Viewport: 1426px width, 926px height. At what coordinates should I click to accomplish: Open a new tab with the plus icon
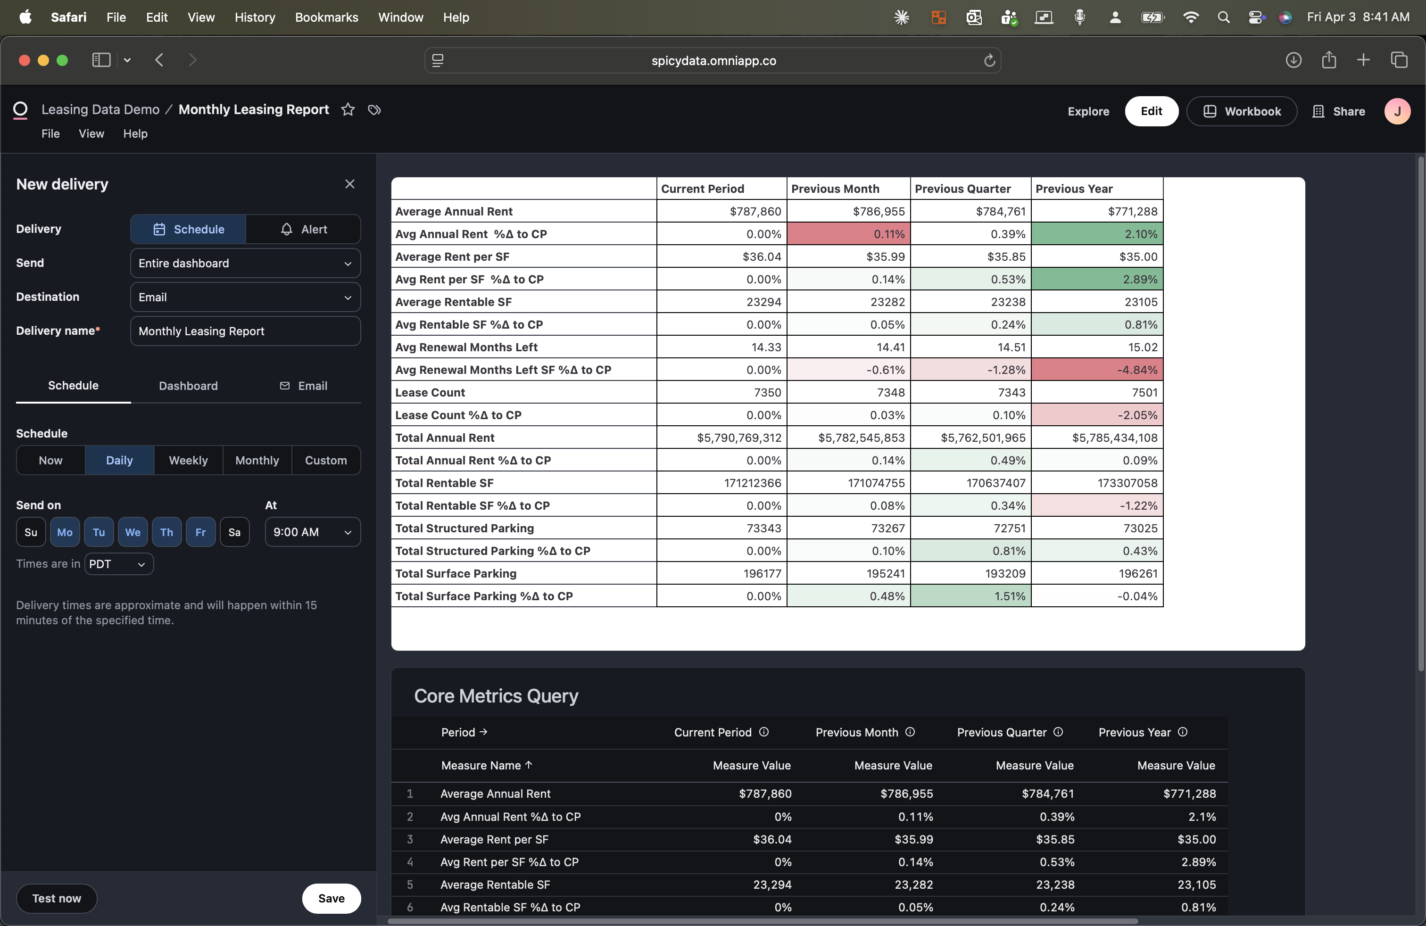(1363, 60)
